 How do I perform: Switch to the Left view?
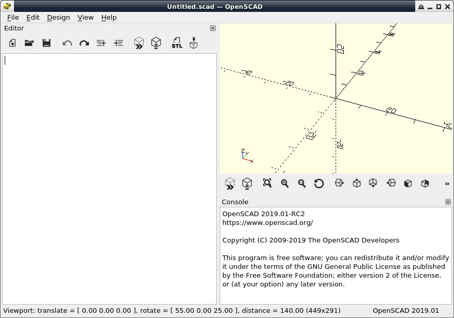click(391, 183)
